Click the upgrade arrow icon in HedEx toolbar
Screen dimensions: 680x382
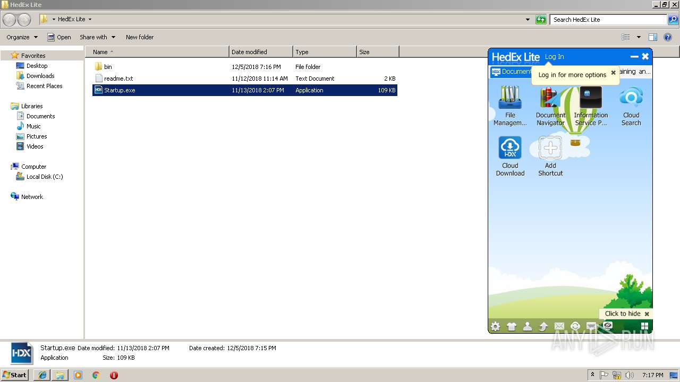click(x=543, y=326)
